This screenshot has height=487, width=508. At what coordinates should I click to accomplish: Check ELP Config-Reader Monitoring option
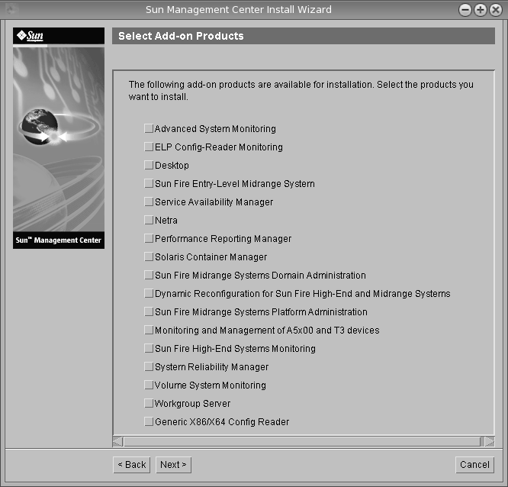pyautogui.click(x=149, y=147)
